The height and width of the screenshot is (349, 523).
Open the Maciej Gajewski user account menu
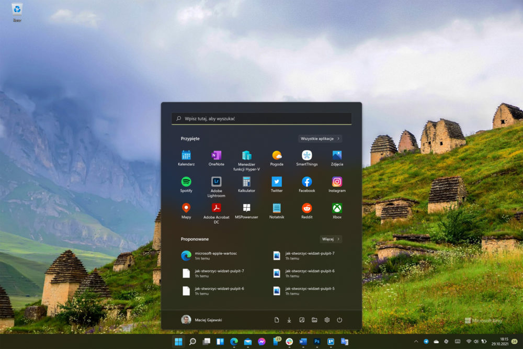(x=201, y=320)
